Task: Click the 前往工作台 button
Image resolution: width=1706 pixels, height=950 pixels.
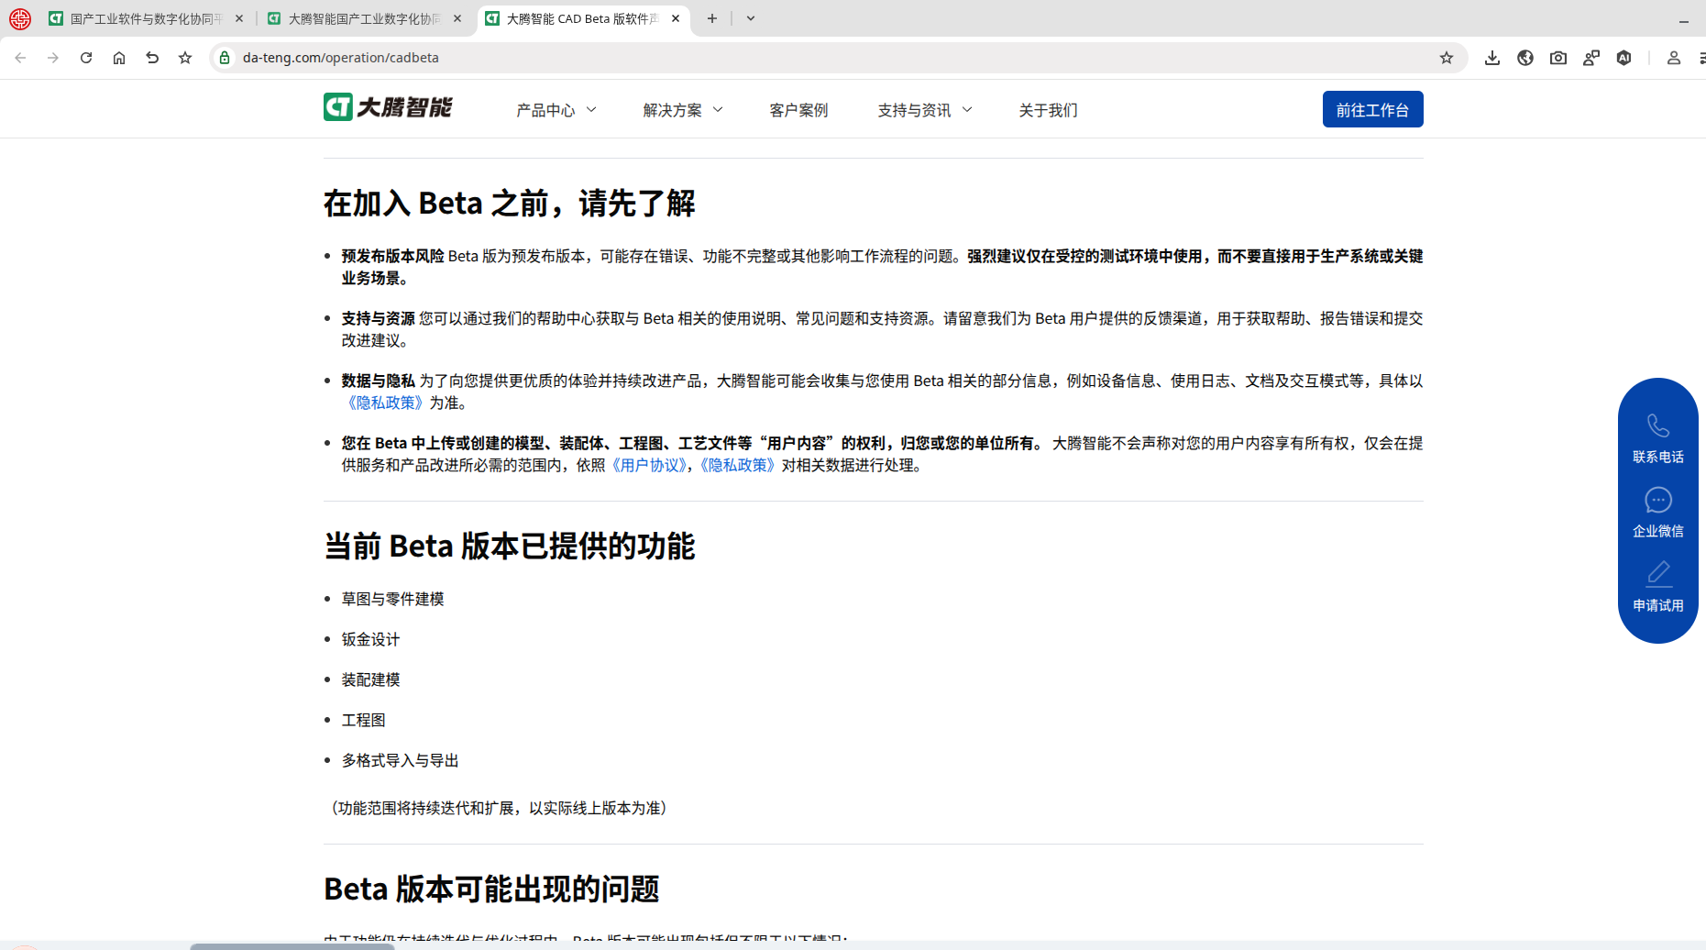Action: point(1372,109)
